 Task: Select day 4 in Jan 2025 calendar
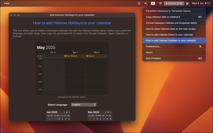point(69,119)
